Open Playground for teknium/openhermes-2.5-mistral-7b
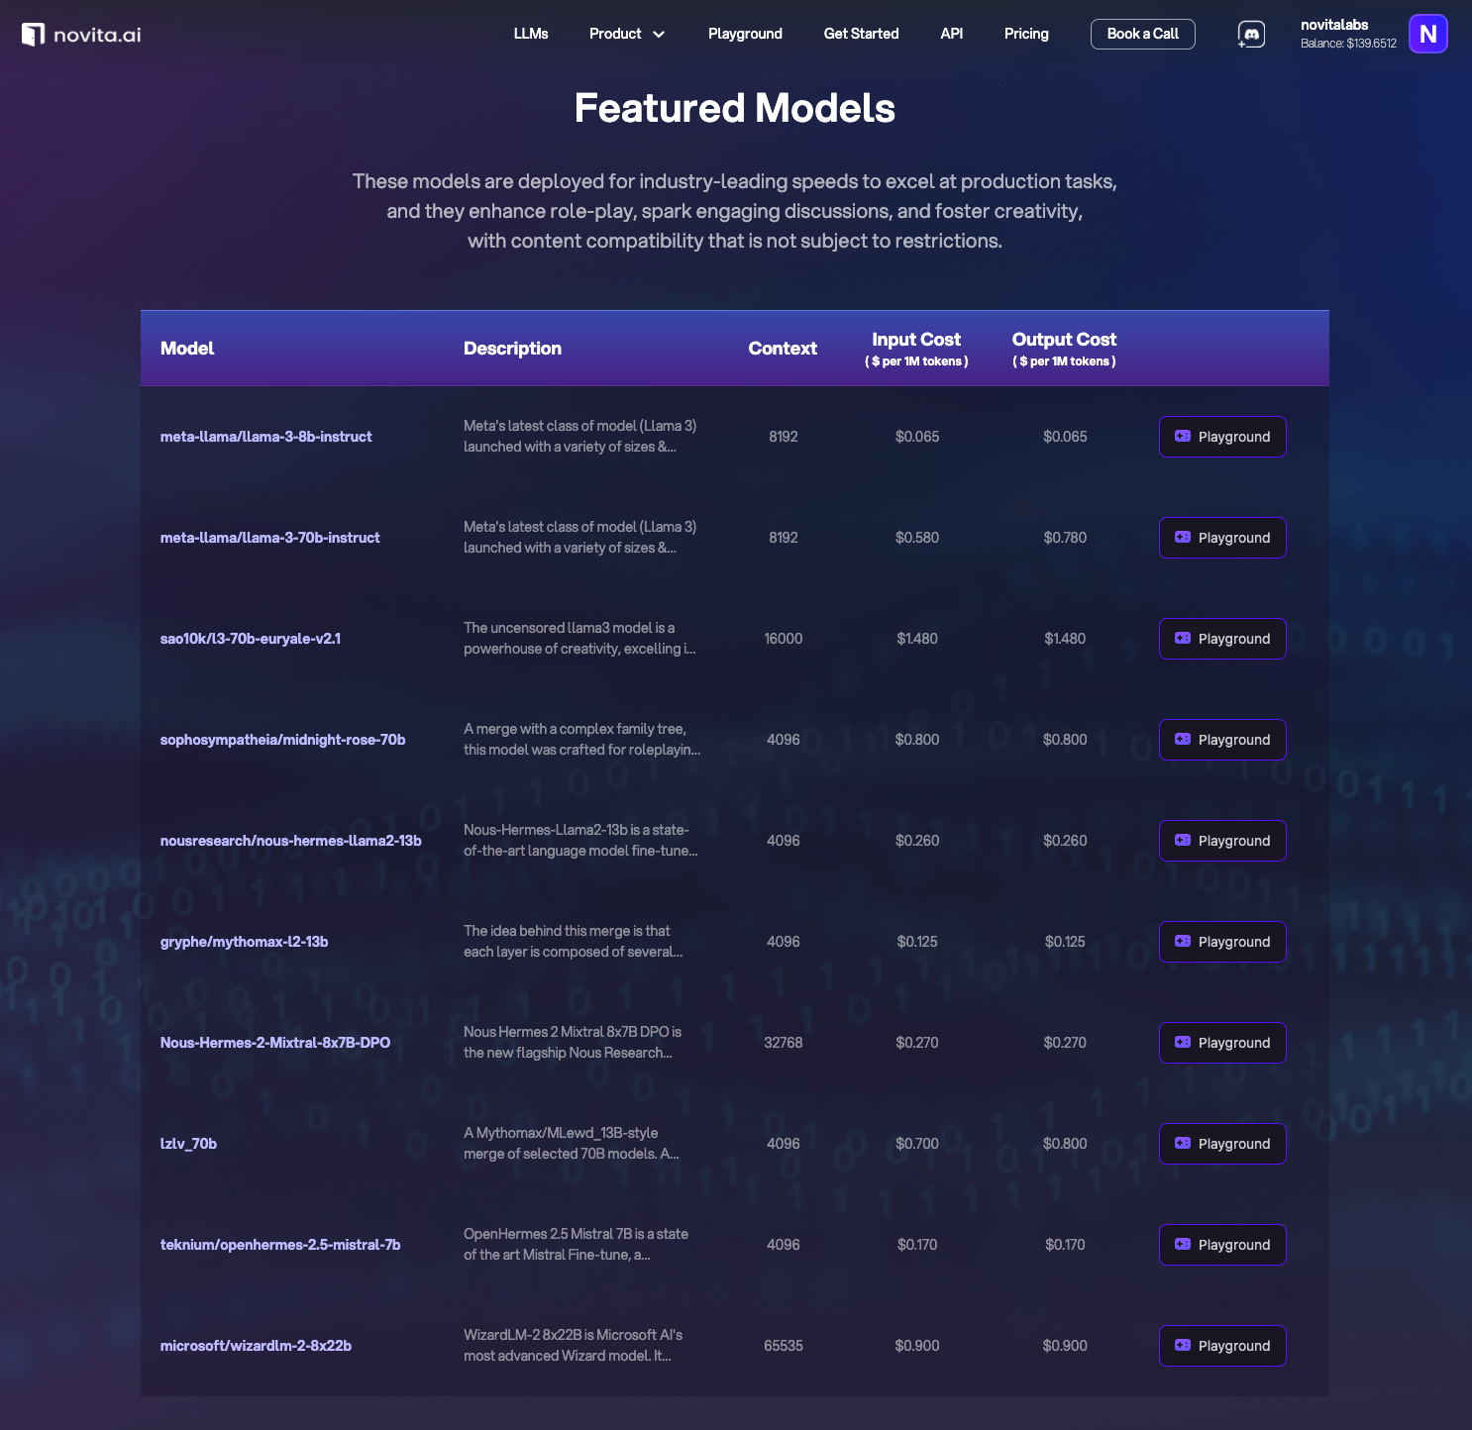The height and width of the screenshot is (1430, 1472). click(x=1222, y=1245)
